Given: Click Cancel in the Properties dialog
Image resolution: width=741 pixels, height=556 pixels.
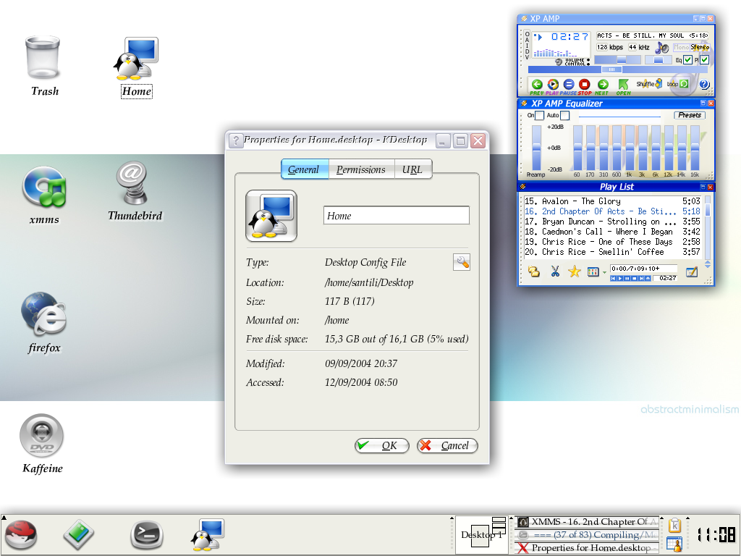Looking at the screenshot, I should point(447,445).
